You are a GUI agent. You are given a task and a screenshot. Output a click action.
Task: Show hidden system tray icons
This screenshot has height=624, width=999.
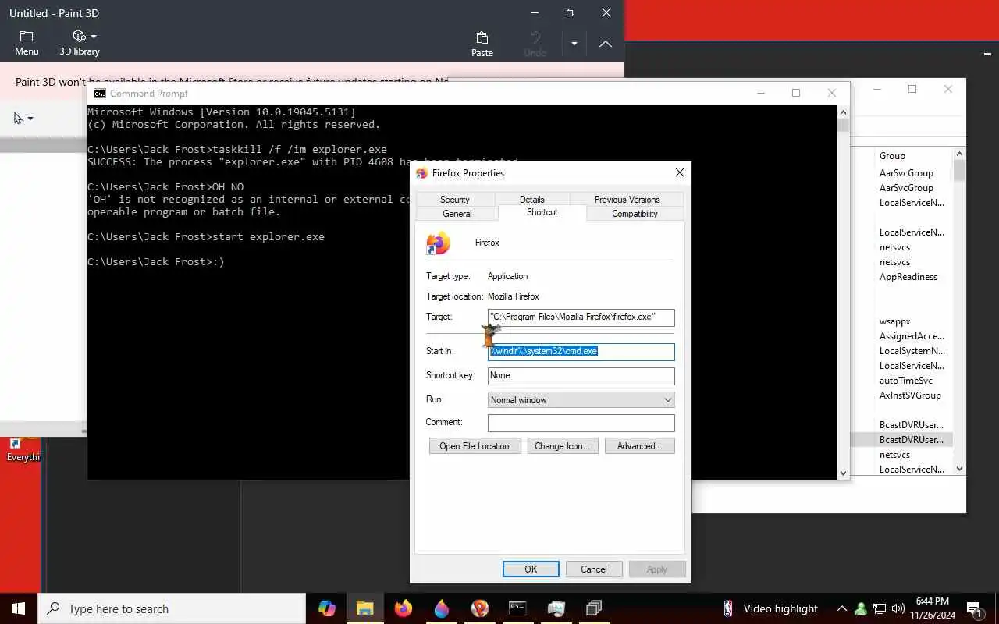pyautogui.click(x=842, y=608)
